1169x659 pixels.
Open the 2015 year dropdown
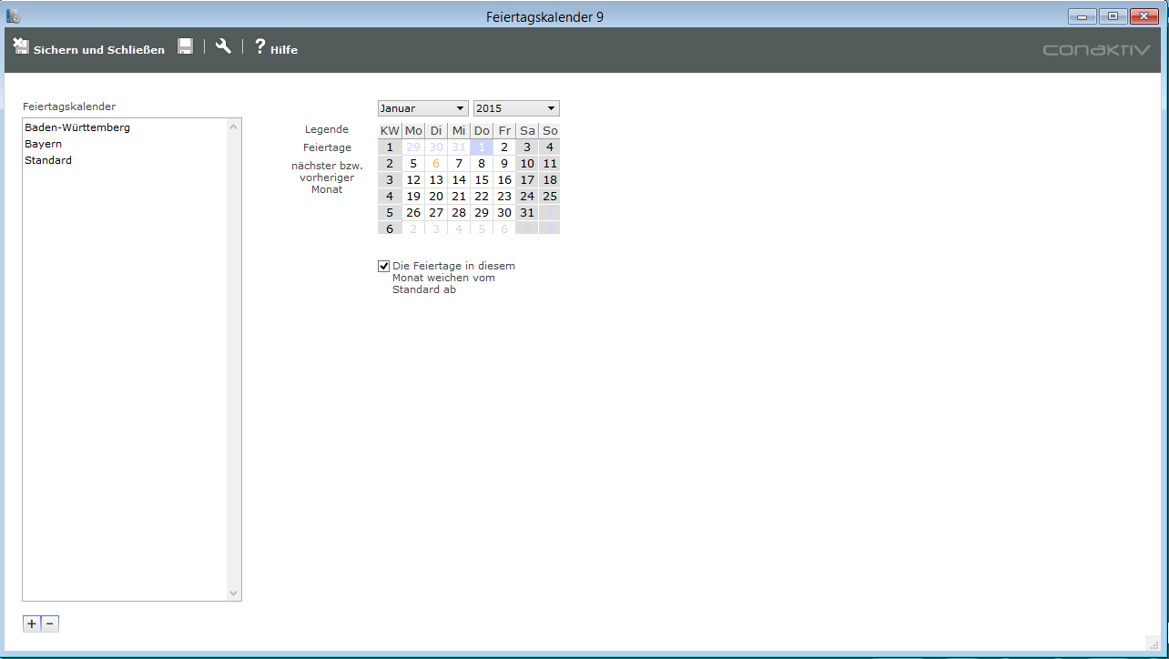[515, 108]
